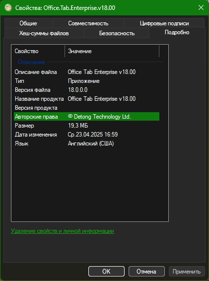
Task: Click the Английский (США) language value
Action: pyautogui.click(x=91, y=143)
